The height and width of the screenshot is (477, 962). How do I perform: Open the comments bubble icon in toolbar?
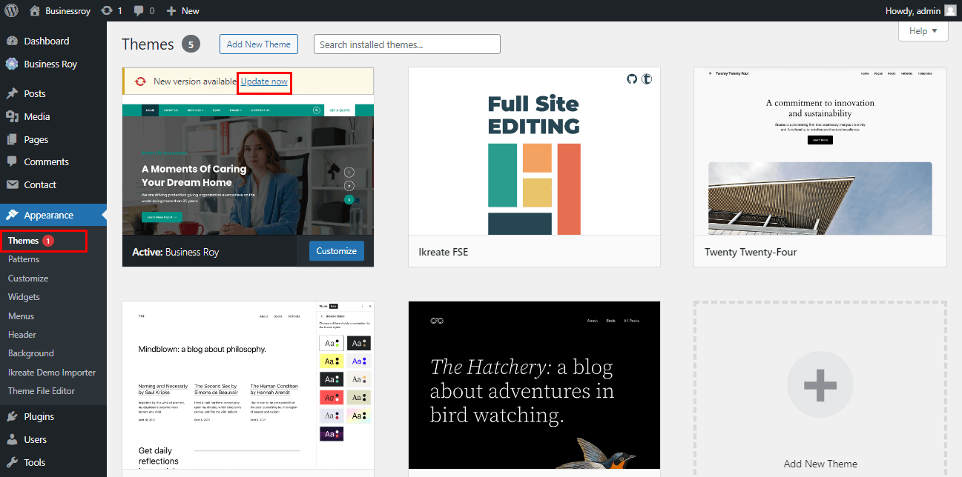(x=139, y=11)
